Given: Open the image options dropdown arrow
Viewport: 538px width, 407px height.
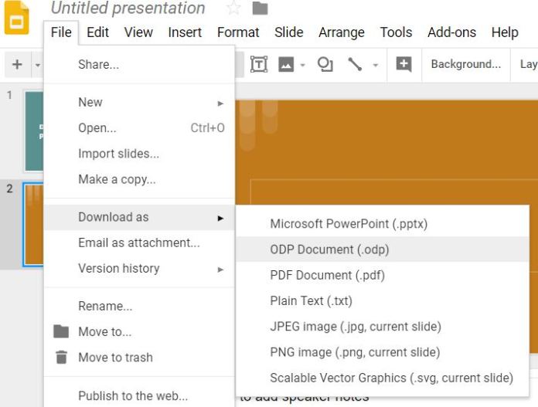Looking at the screenshot, I should click(x=303, y=64).
